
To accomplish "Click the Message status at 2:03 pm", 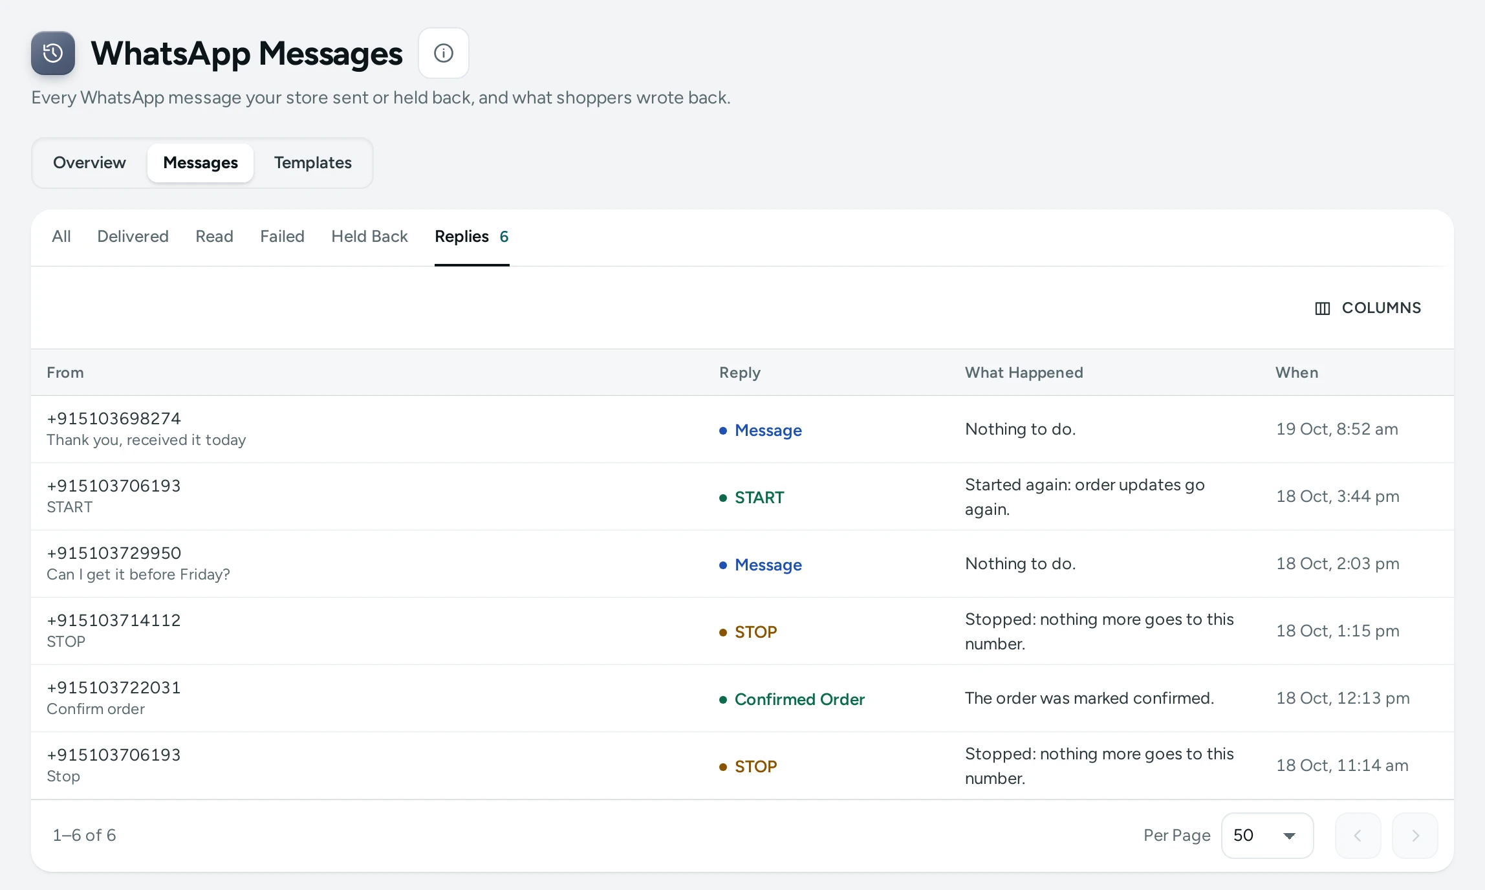I will point(761,565).
